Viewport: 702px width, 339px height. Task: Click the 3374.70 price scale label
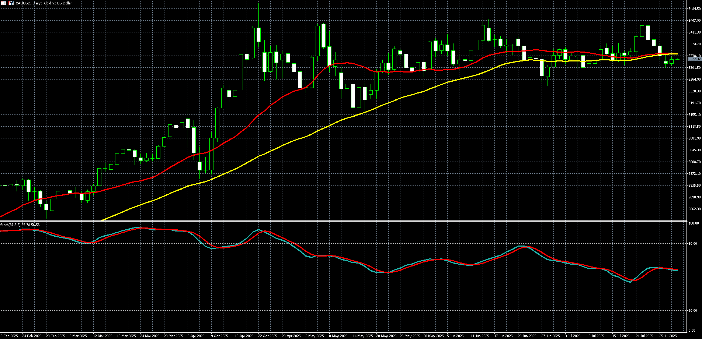tap(694, 44)
